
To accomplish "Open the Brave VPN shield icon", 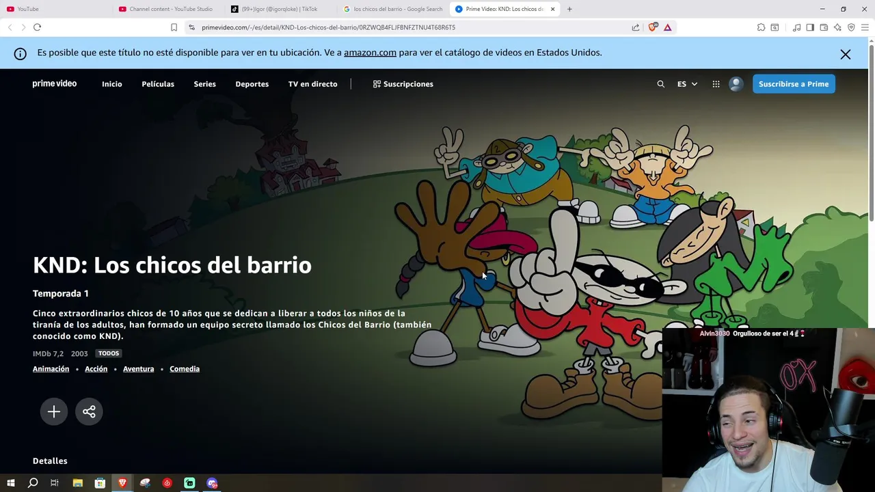I will [x=851, y=27].
